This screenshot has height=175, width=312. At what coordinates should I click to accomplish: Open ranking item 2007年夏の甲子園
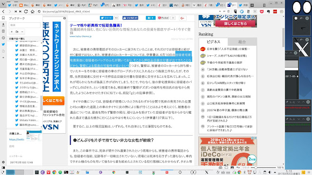pos(227,110)
